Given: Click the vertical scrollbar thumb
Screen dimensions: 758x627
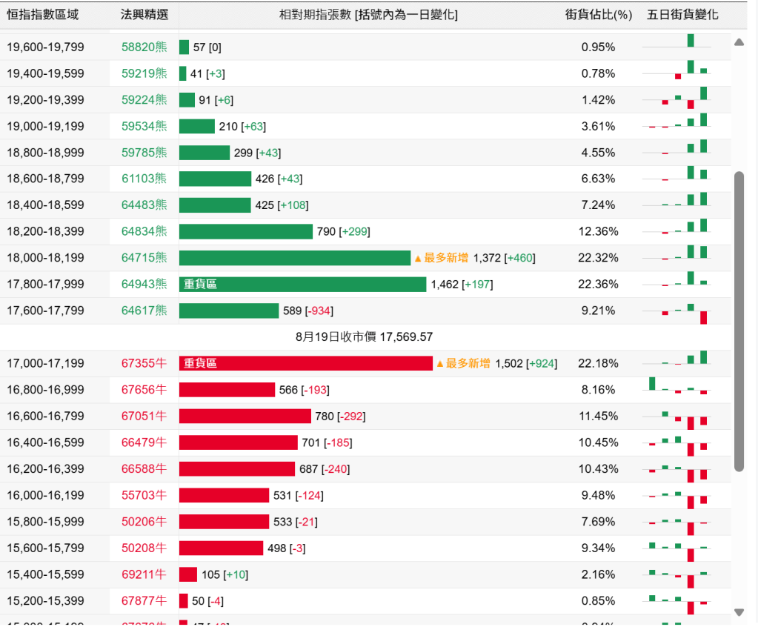Looking at the screenshot, I should [739, 320].
